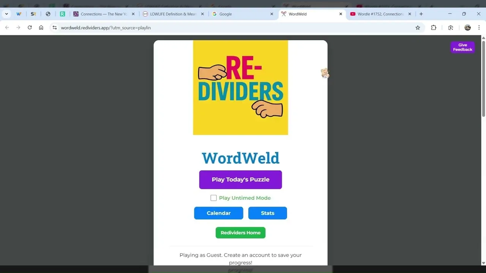Go back using the browser back arrow
Image resolution: width=486 pixels, height=273 pixels.
[7, 28]
